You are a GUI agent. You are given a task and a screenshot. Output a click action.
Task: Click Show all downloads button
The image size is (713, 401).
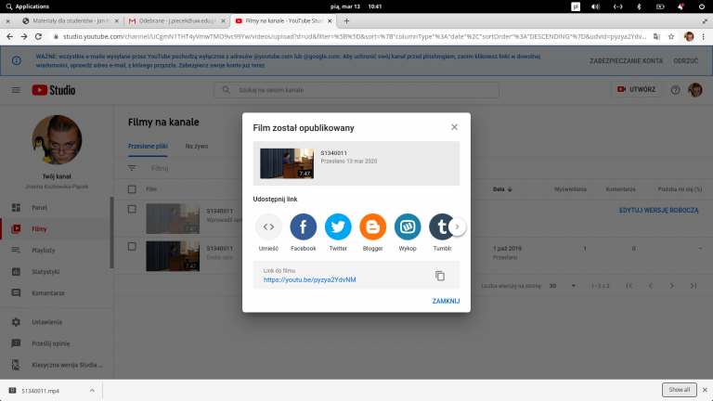[x=679, y=390]
